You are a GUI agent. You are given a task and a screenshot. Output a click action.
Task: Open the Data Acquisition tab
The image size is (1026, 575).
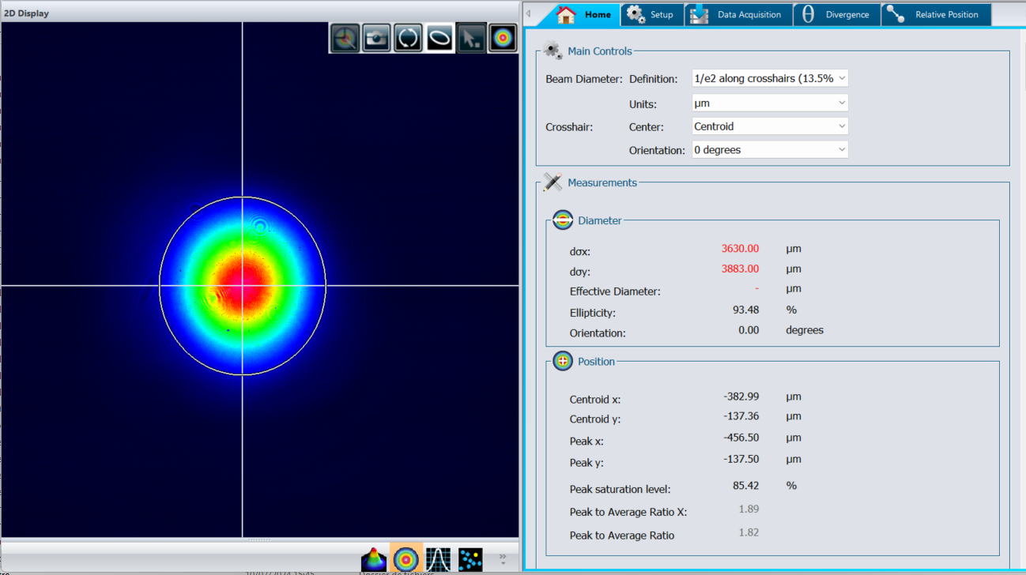tap(738, 14)
